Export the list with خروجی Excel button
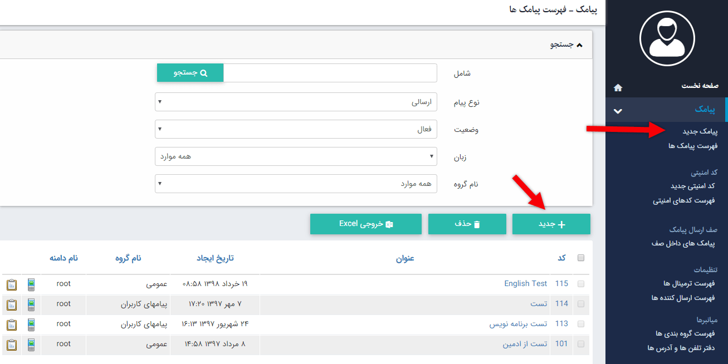The width and height of the screenshot is (728, 364). tap(366, 224)
